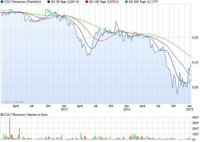
Task: Click the green GD 200 Tage legend swatch
Action: click(x=126, y=2)
